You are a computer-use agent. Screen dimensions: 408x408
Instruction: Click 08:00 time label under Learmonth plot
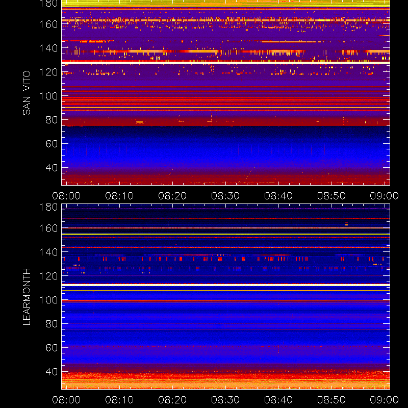point(66,400)
